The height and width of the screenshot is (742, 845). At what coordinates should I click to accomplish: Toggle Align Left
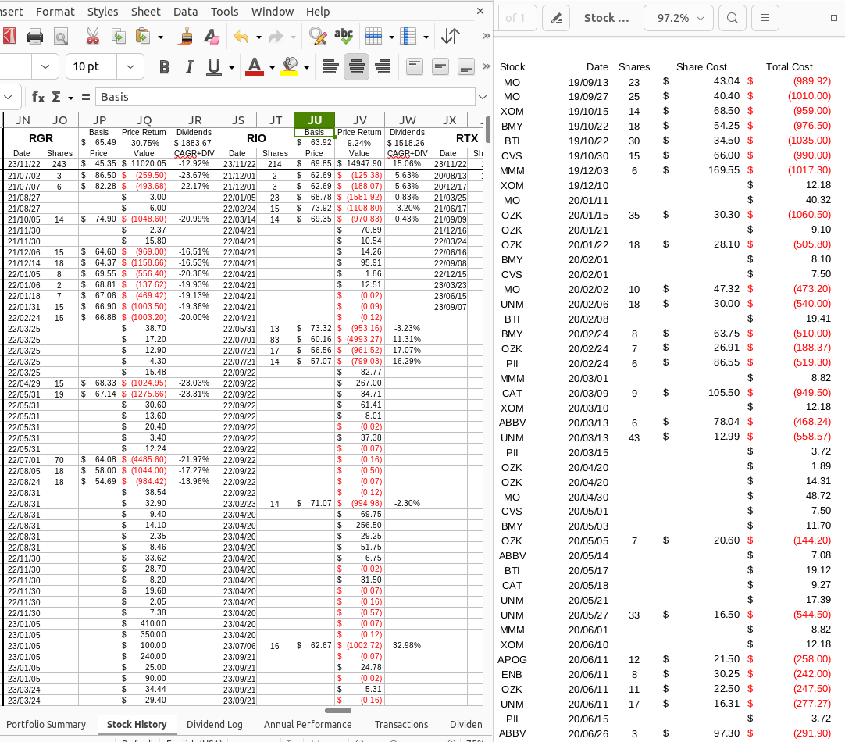pos(330,67)
